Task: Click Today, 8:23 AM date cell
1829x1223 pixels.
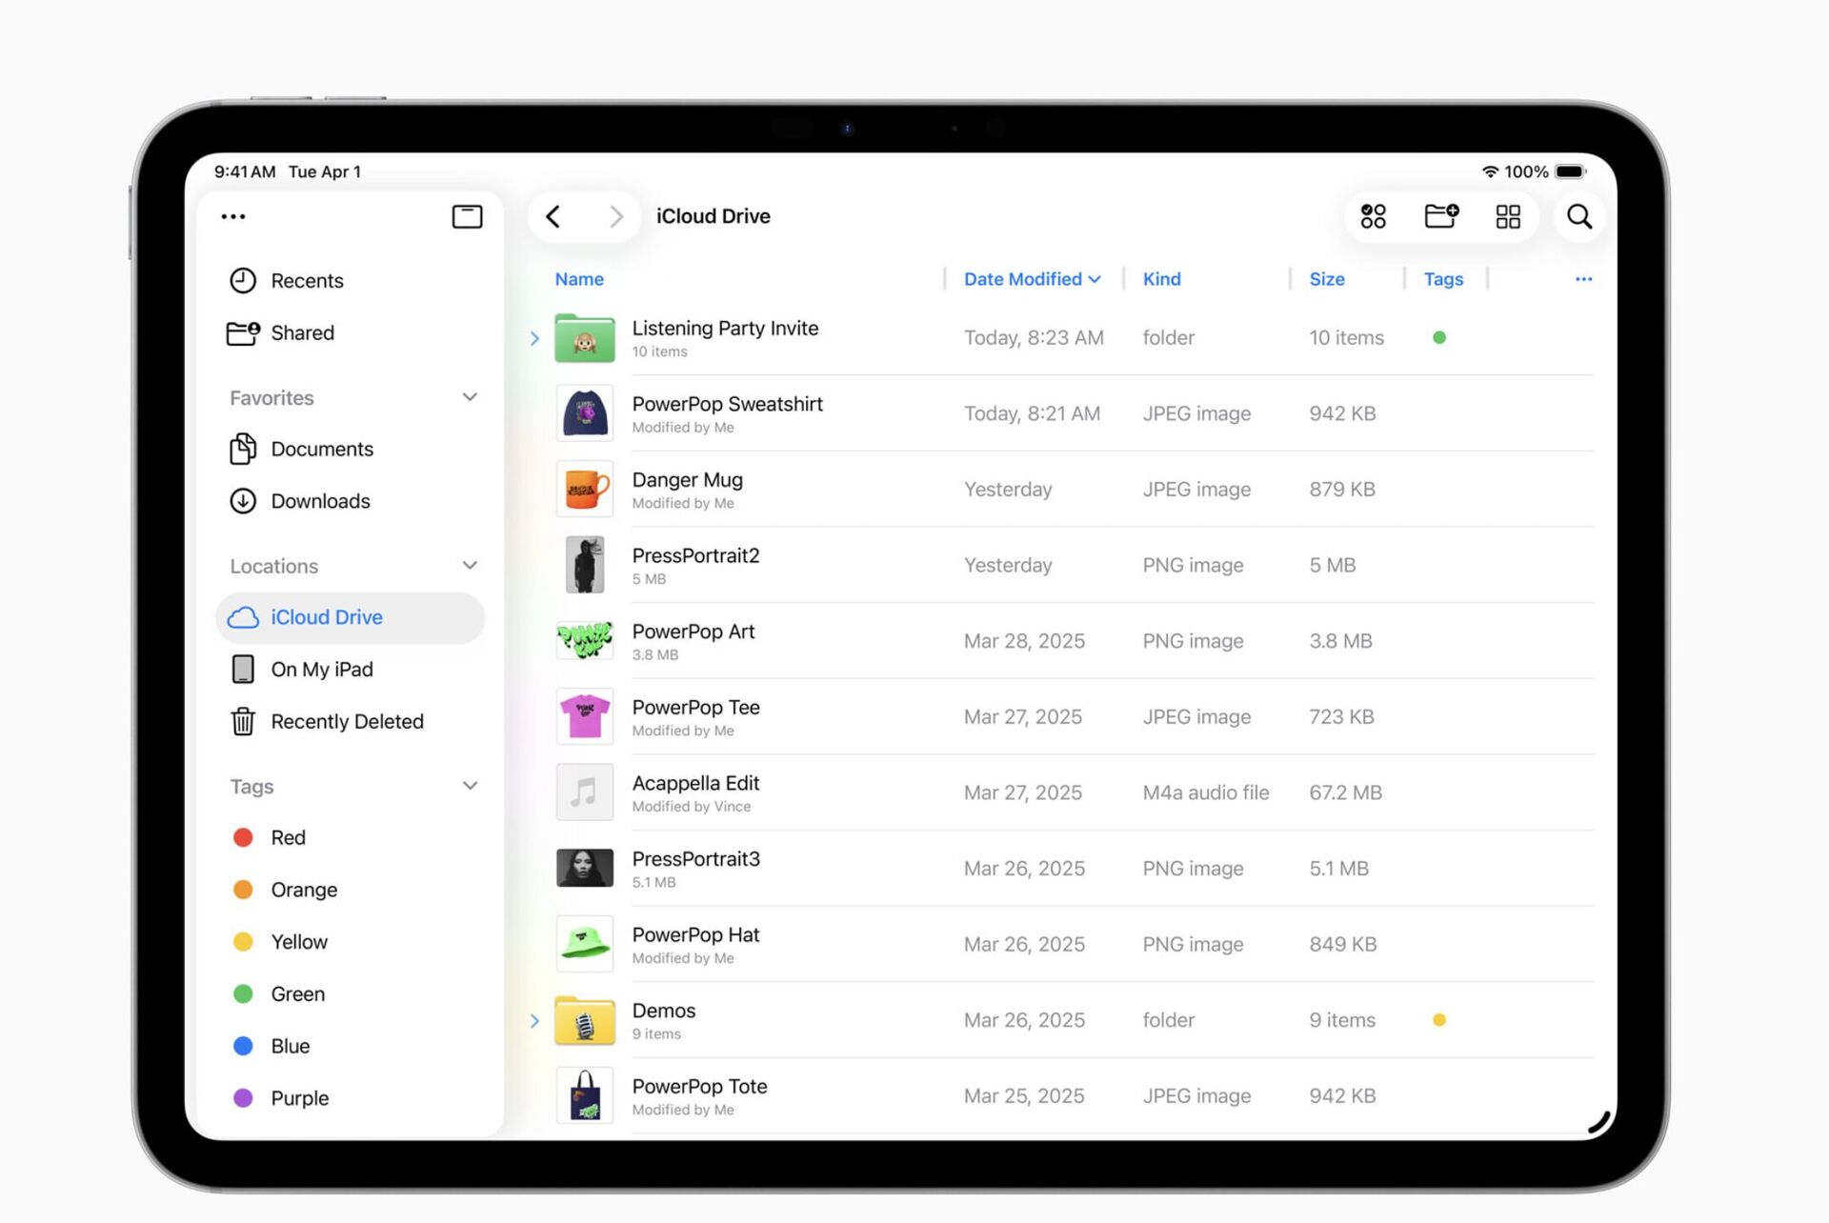Action: pos(1034,337)
